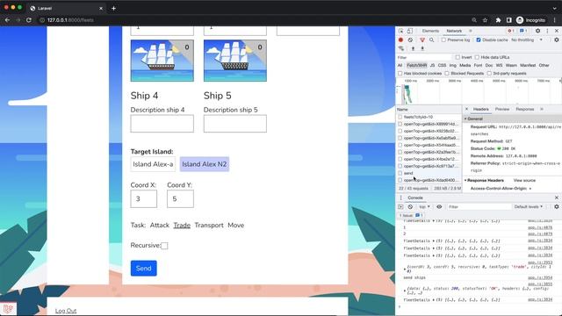Click the Coord X input field

(144, 199)
